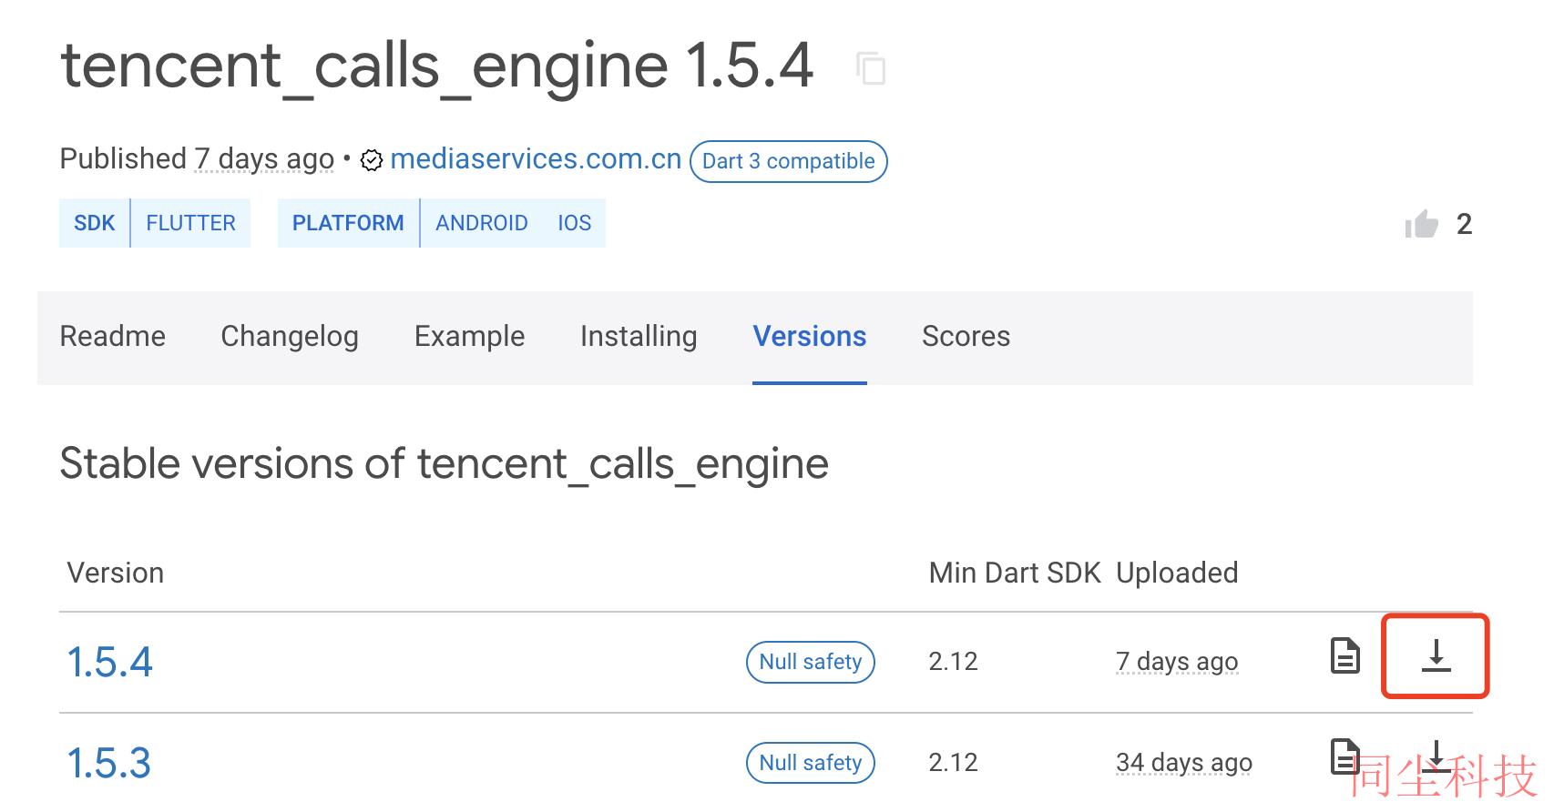The height and width of the screenshot is (812, 1554).
Task: Open publisher link mediaservices.com.cn
Action: pyautogui.click(x=536, y=159)
